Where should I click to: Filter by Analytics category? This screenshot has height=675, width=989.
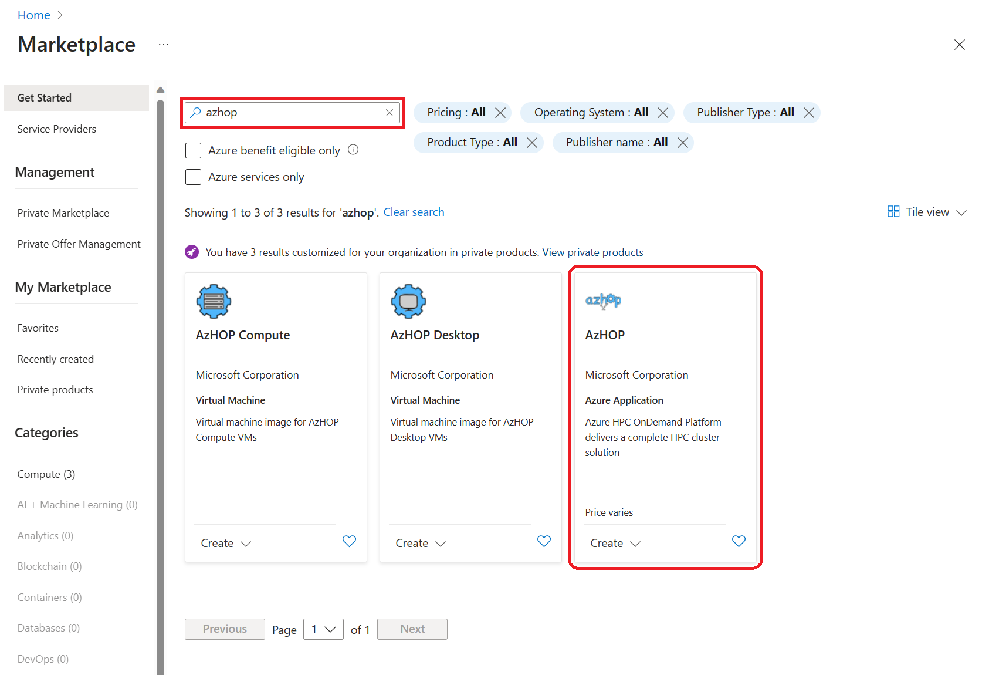click(x=45, y=536)
